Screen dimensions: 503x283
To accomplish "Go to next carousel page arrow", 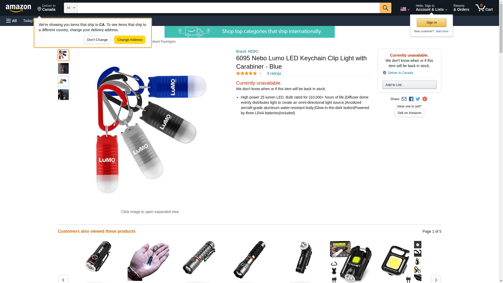I will tap(436, 279).
